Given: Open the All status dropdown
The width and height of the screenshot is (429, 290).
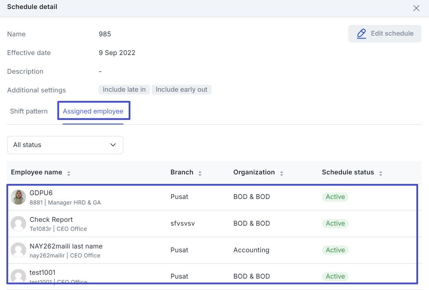Looking at the screenshot, I should [x=65, y=145].
